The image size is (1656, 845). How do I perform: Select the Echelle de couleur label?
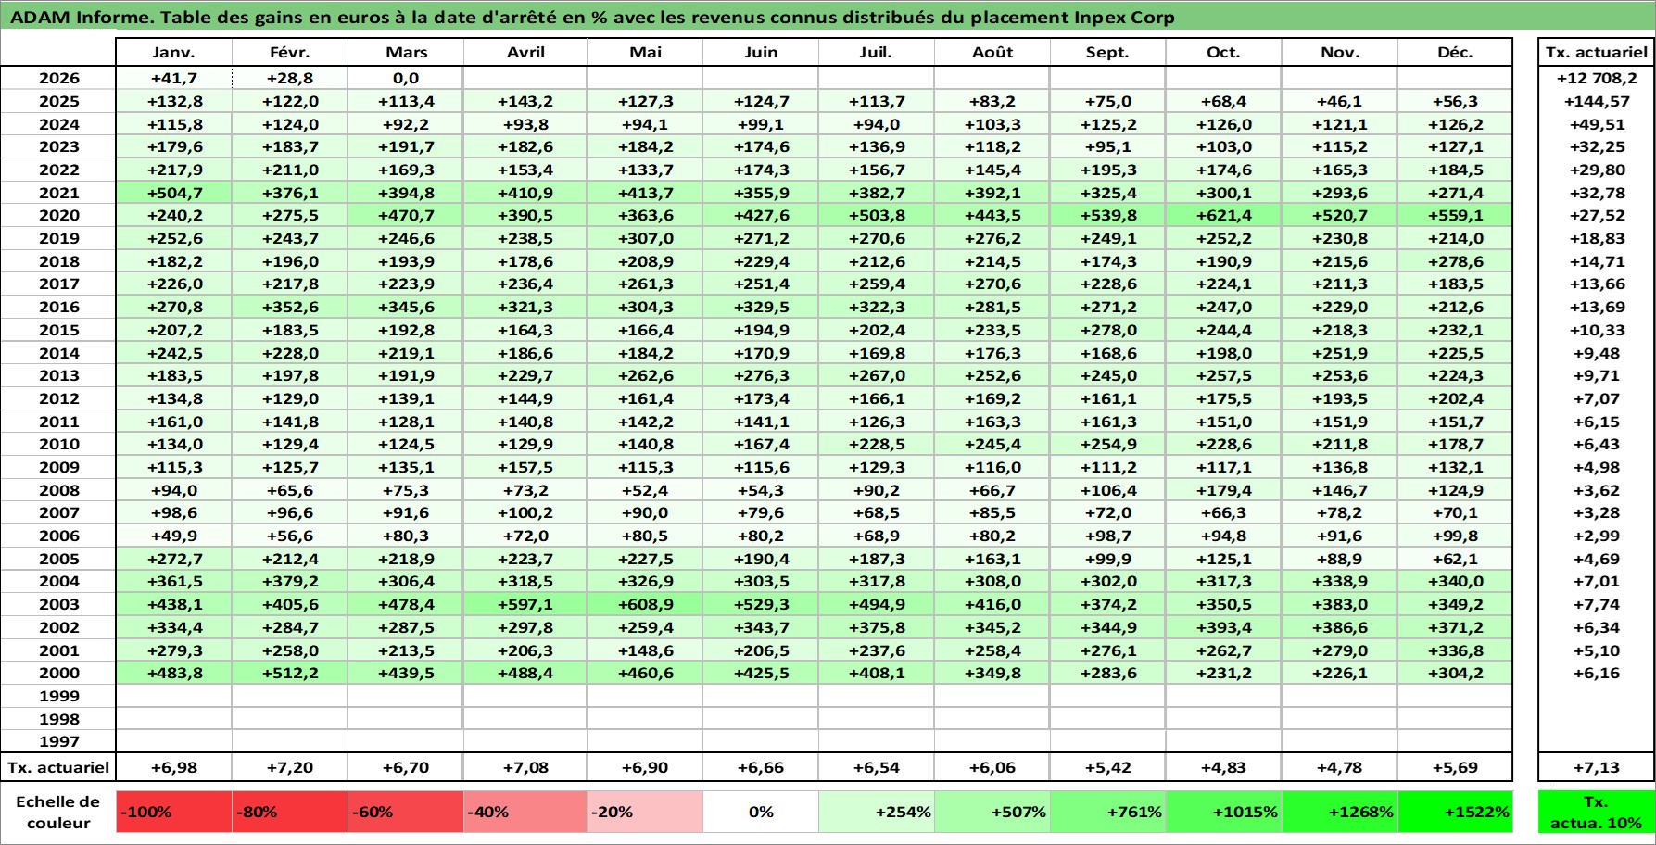[x=58, y=812]
